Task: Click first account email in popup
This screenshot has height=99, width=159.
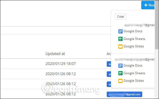Action: [140, 25]
